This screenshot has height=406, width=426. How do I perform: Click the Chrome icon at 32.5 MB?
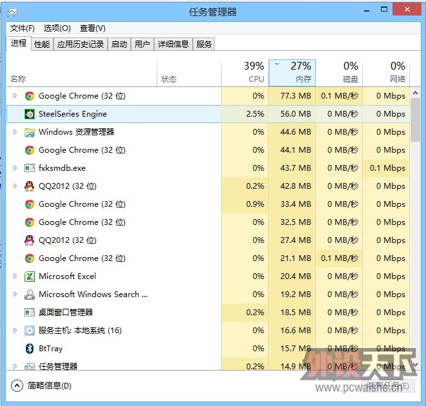tap(30, 222)
